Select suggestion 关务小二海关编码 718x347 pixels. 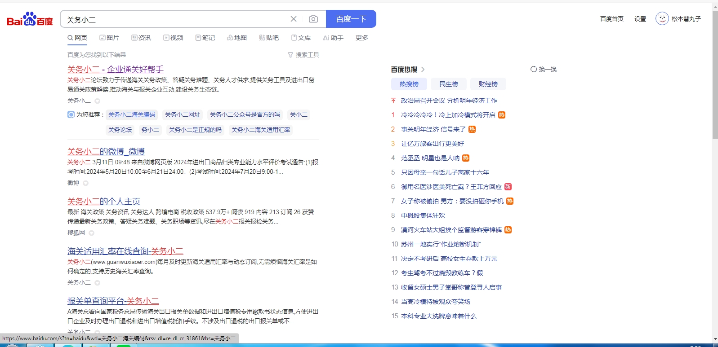pos(132,114)
